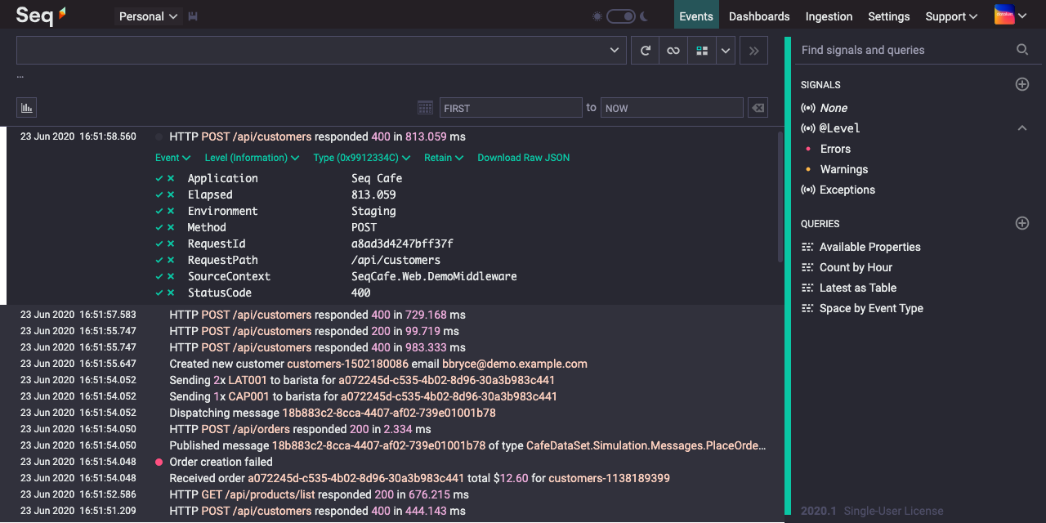Click the tail/link icon in toolbar
Viewport: 1046px width, 523px height.
click(x=673, y=51)
